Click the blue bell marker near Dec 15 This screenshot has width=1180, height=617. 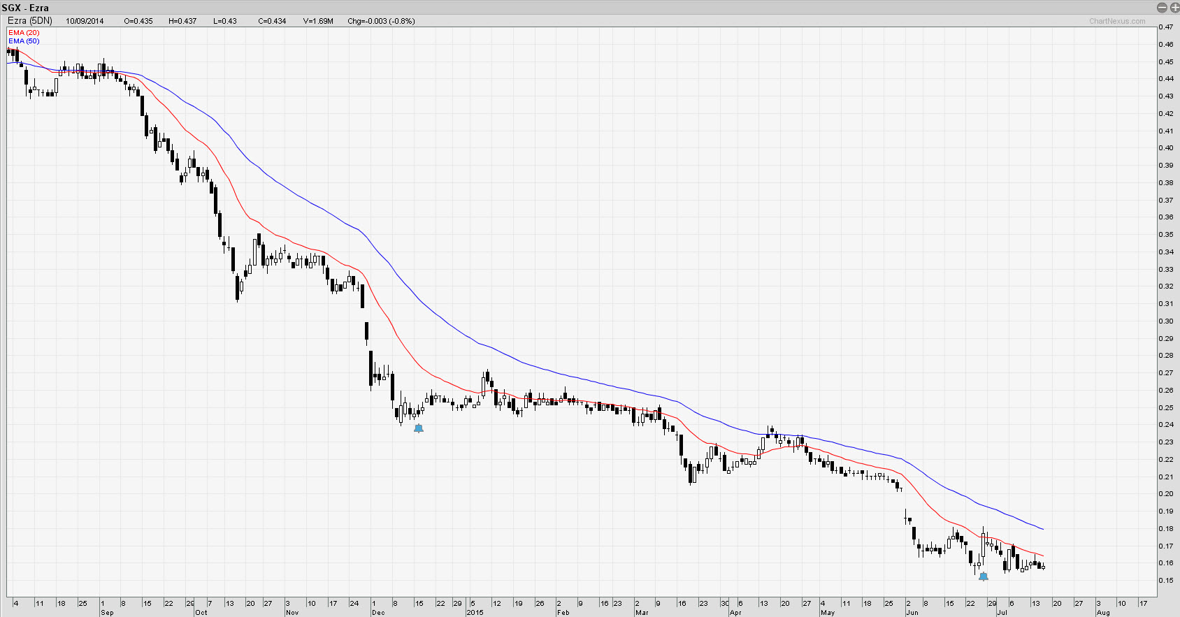click(419, 428)
